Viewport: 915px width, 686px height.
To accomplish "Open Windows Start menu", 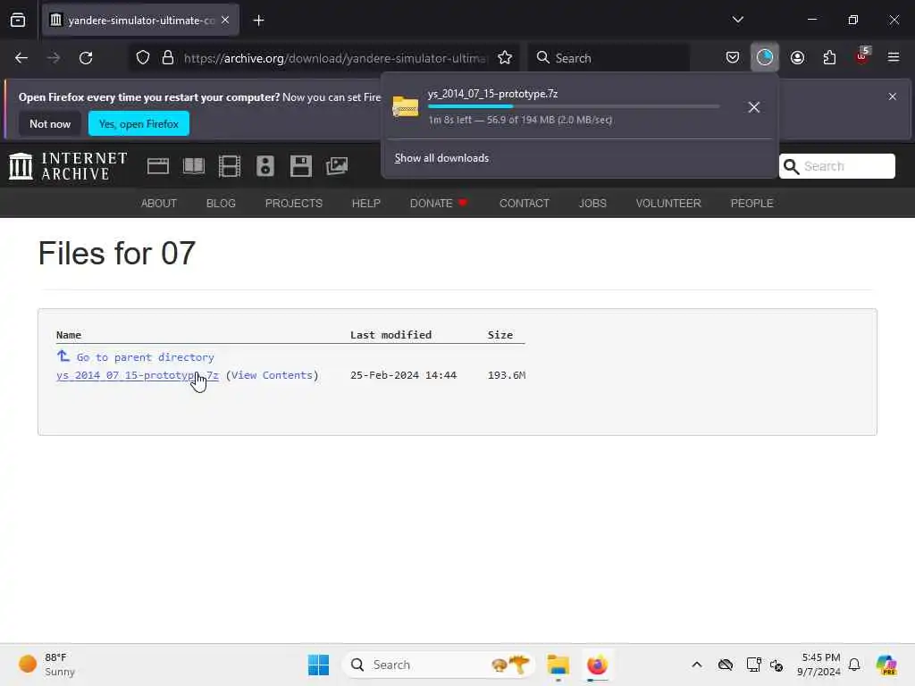I will point(319,665).
